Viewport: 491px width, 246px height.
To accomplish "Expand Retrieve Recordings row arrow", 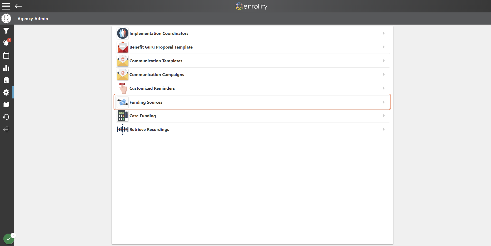I will [384, 129].
